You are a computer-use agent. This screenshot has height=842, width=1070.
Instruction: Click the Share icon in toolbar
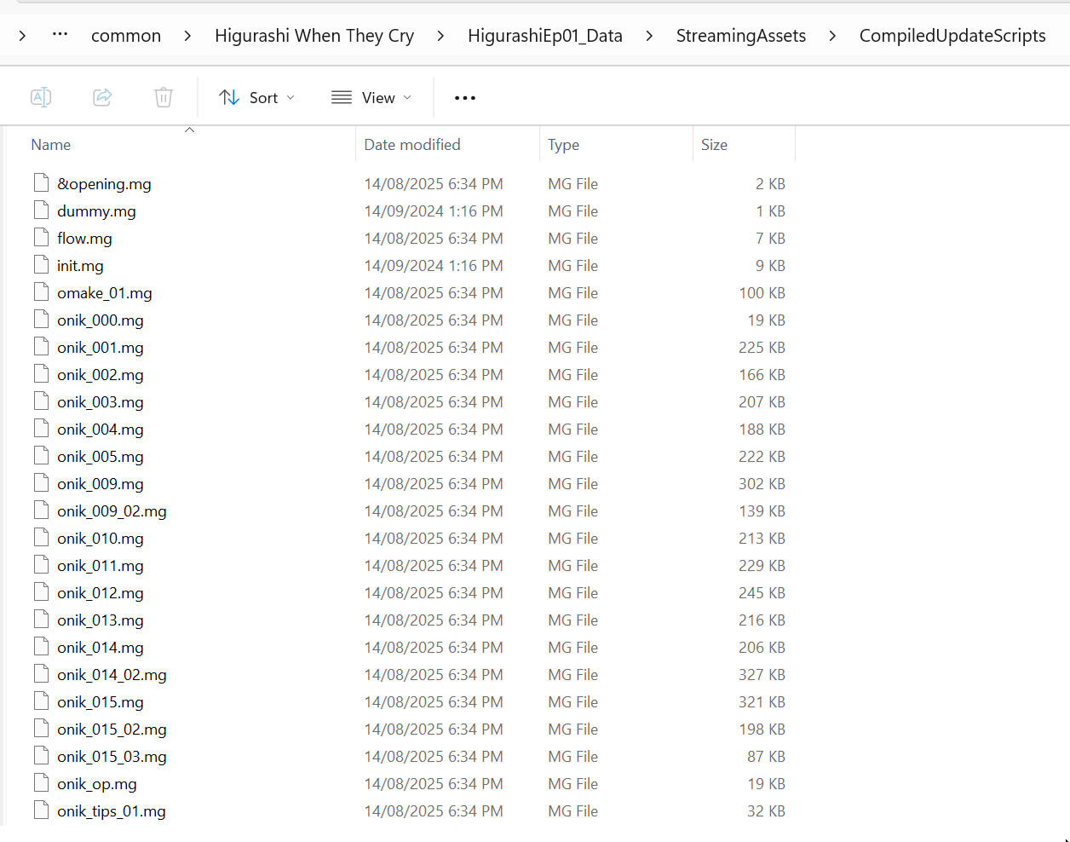[102, 97]
